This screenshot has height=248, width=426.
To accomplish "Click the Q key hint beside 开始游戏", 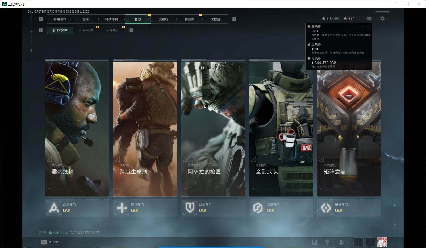I will [41, 19].
